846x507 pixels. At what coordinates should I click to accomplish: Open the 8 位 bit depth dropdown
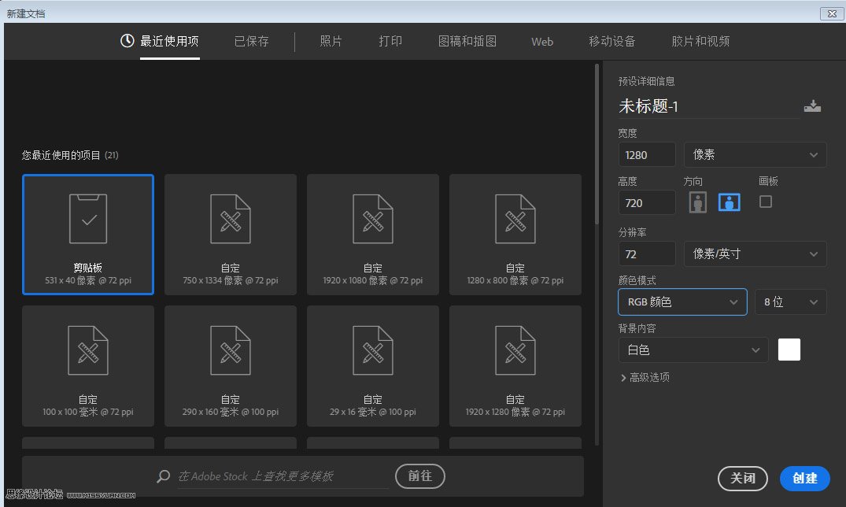coord(790,302)
